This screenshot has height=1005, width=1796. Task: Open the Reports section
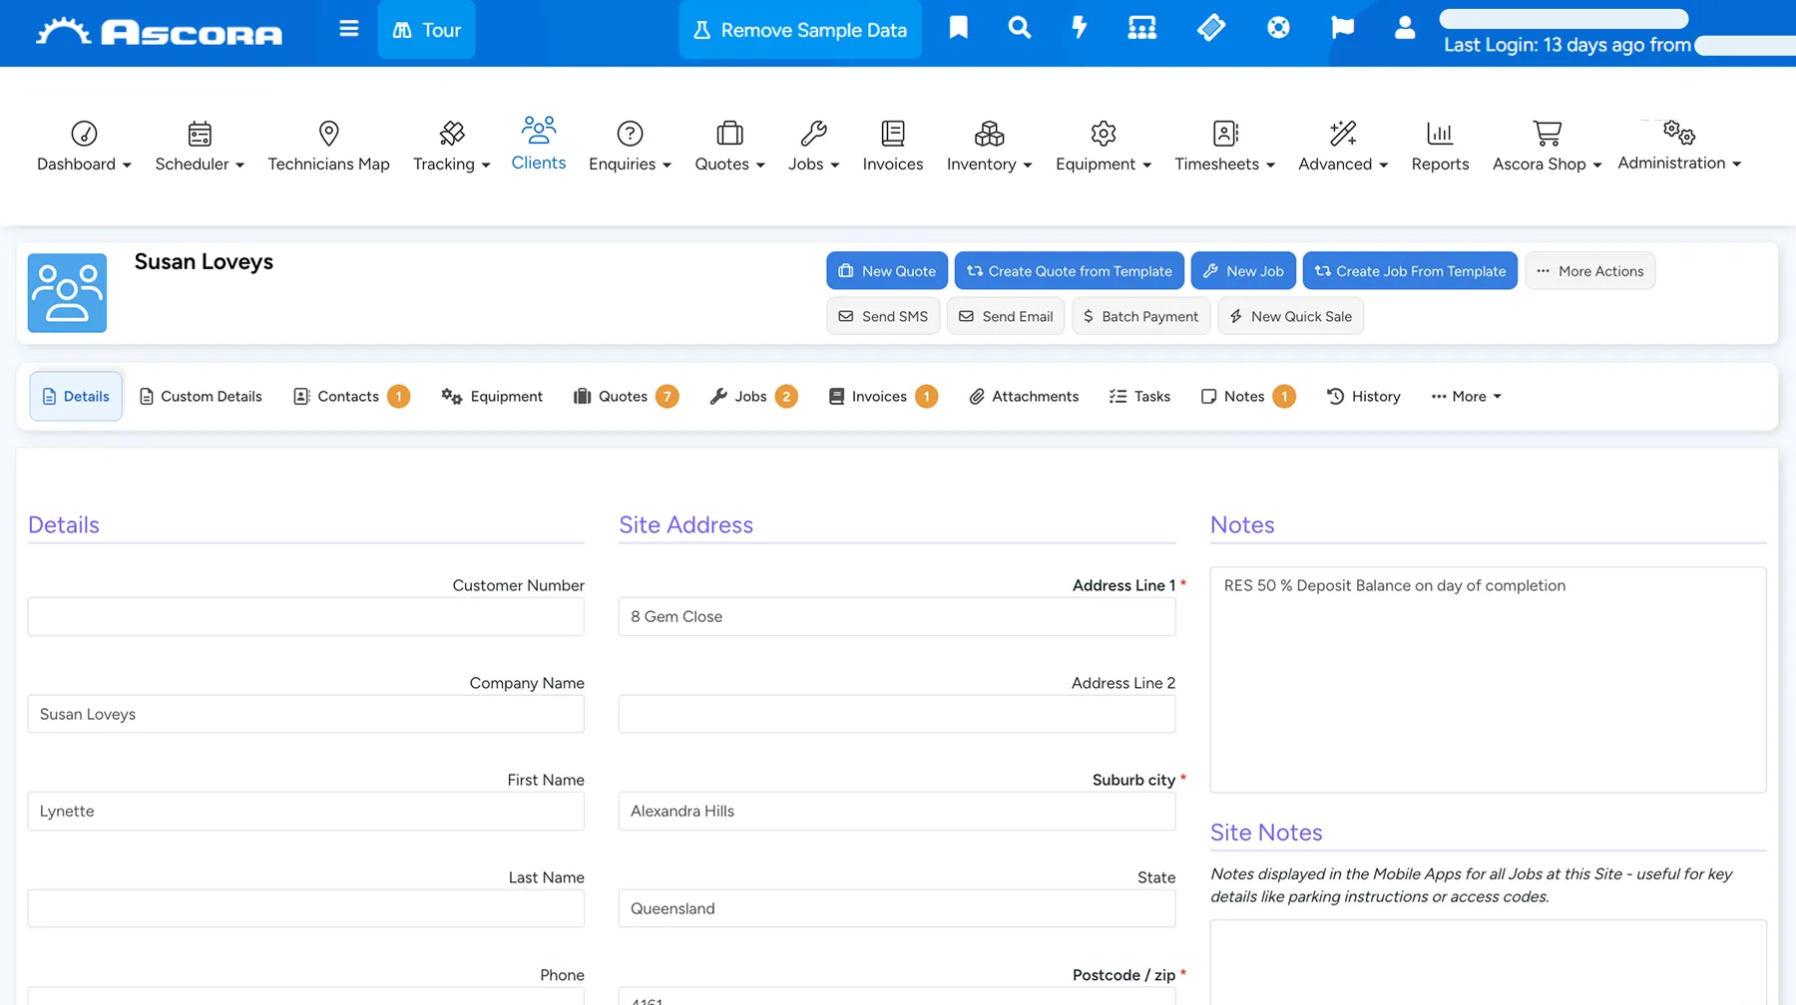[1440, 146]
